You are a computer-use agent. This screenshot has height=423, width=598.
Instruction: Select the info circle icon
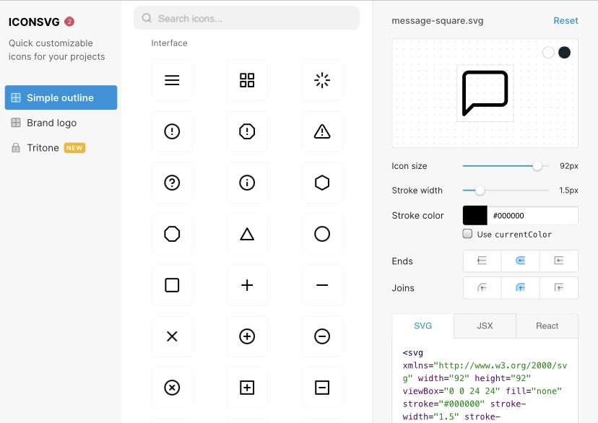pyautogui.click(x=247, y=183)
